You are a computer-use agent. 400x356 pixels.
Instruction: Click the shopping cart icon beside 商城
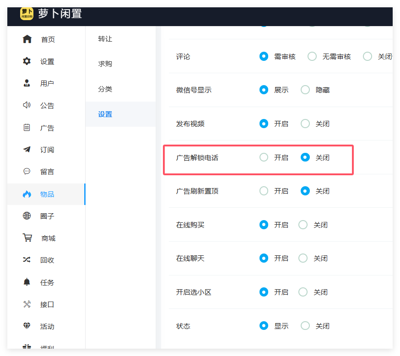[27, 237]
